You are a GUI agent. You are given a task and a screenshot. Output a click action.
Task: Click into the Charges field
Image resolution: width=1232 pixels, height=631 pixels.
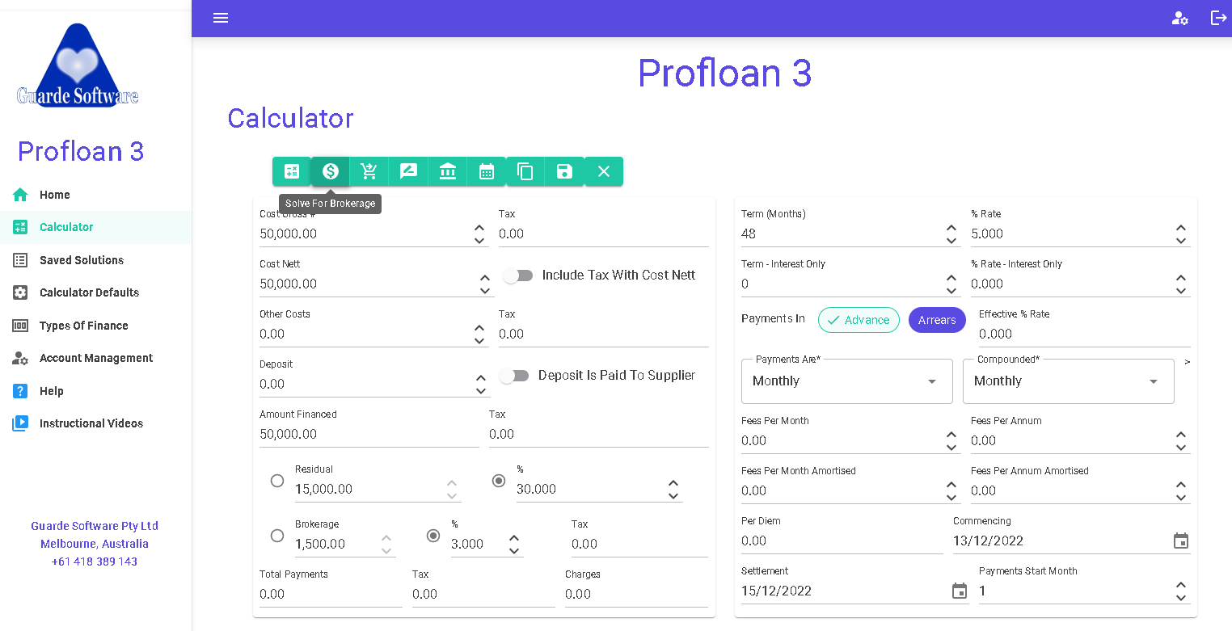pyautogui.click(x=636, y=595)
